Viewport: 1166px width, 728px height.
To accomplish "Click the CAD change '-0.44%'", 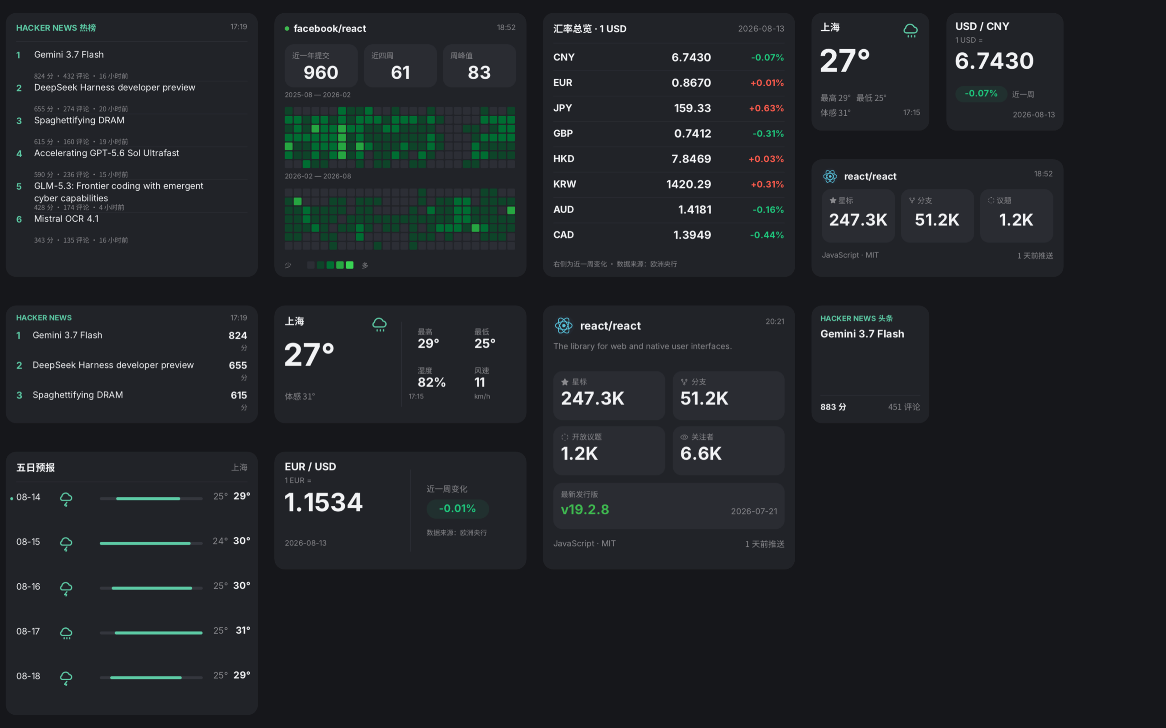I will point(767,235).
